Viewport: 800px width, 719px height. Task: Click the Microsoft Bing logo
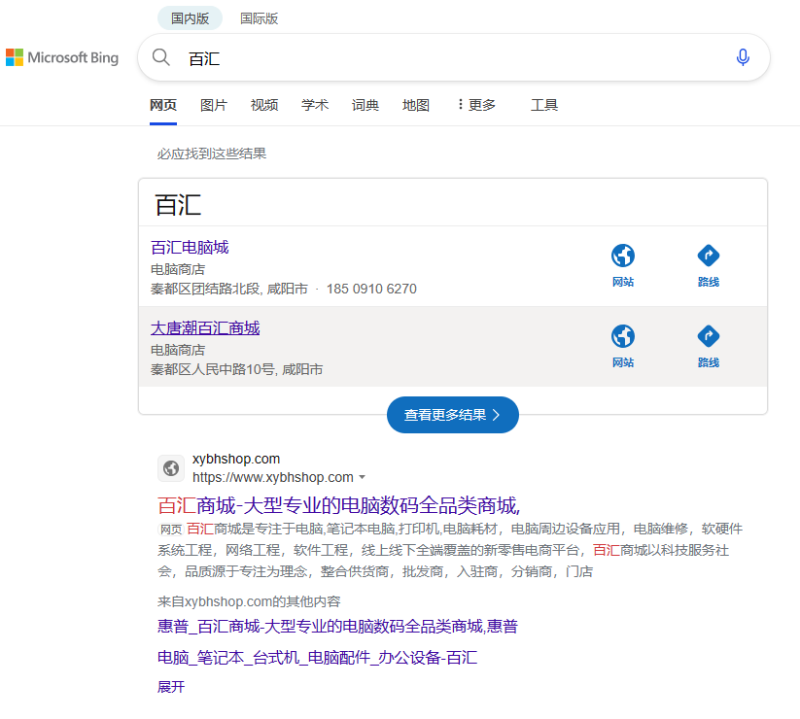62,57
